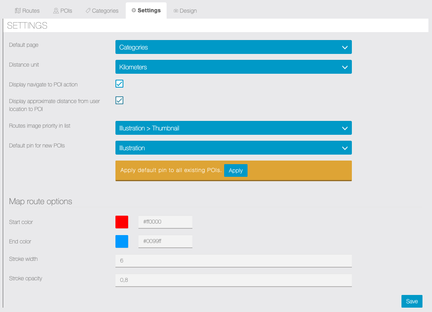Open the Kilometers distance unit dropdown
The height and width of the screenshot is (312, 432).
[233, 67]
